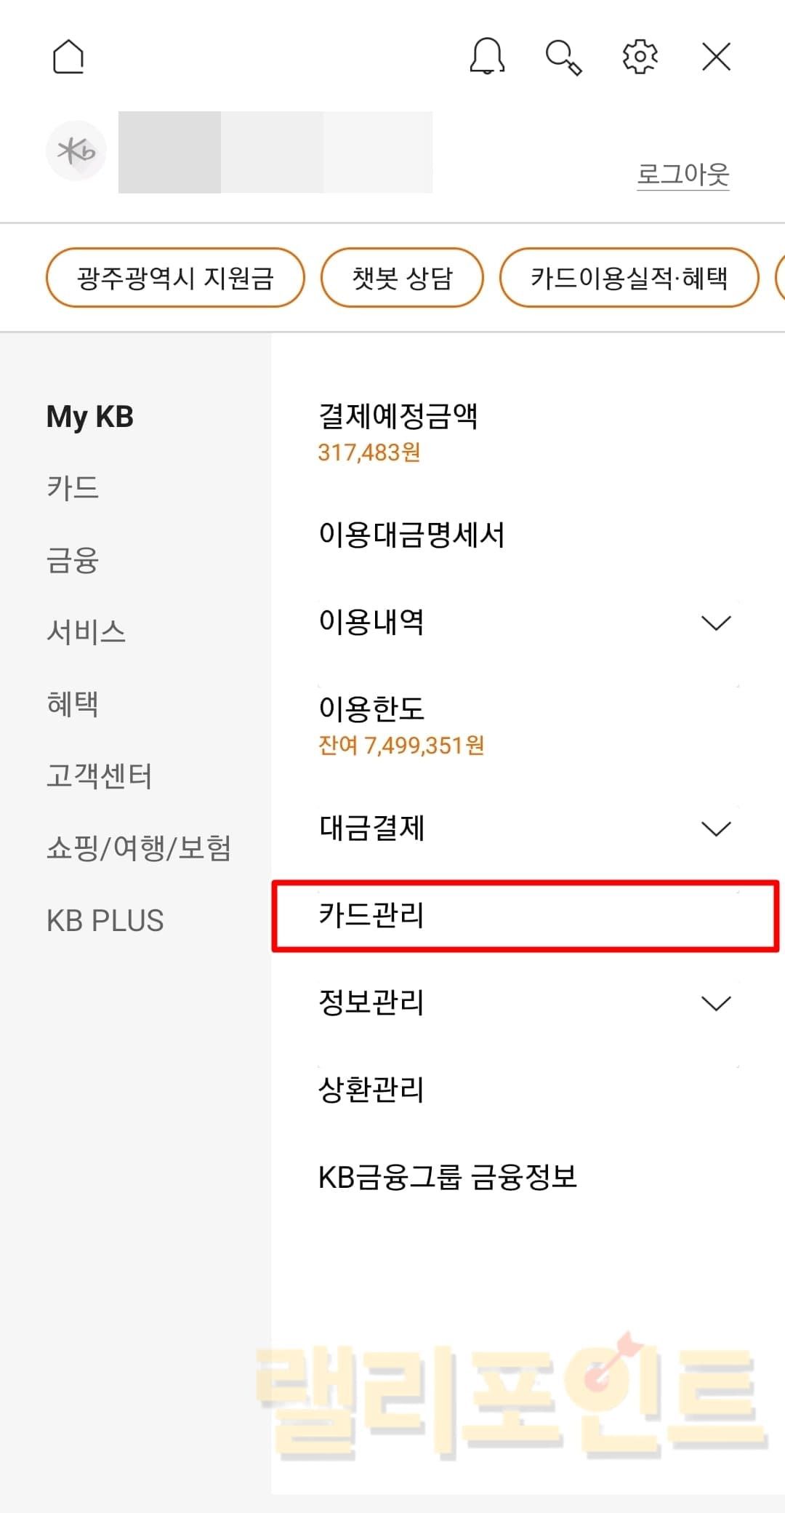This screenshot has height=1513, width=785.
Task: Expand the 정보관리 chevron
Action: (715, 1003)
